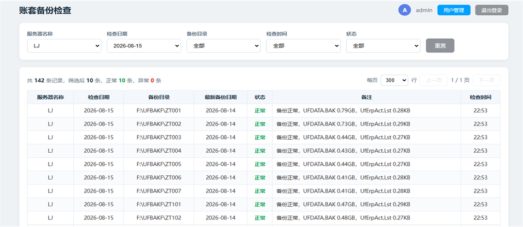523x227 pixels.
Task: Select the F:\UFBAKF\ZT004 directory cell
Action: (159, 151)
